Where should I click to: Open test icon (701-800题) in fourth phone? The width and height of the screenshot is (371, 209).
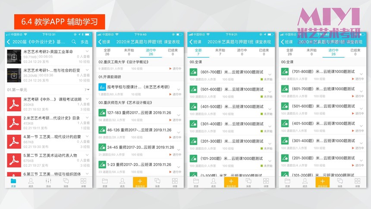(x=285, y=71)
